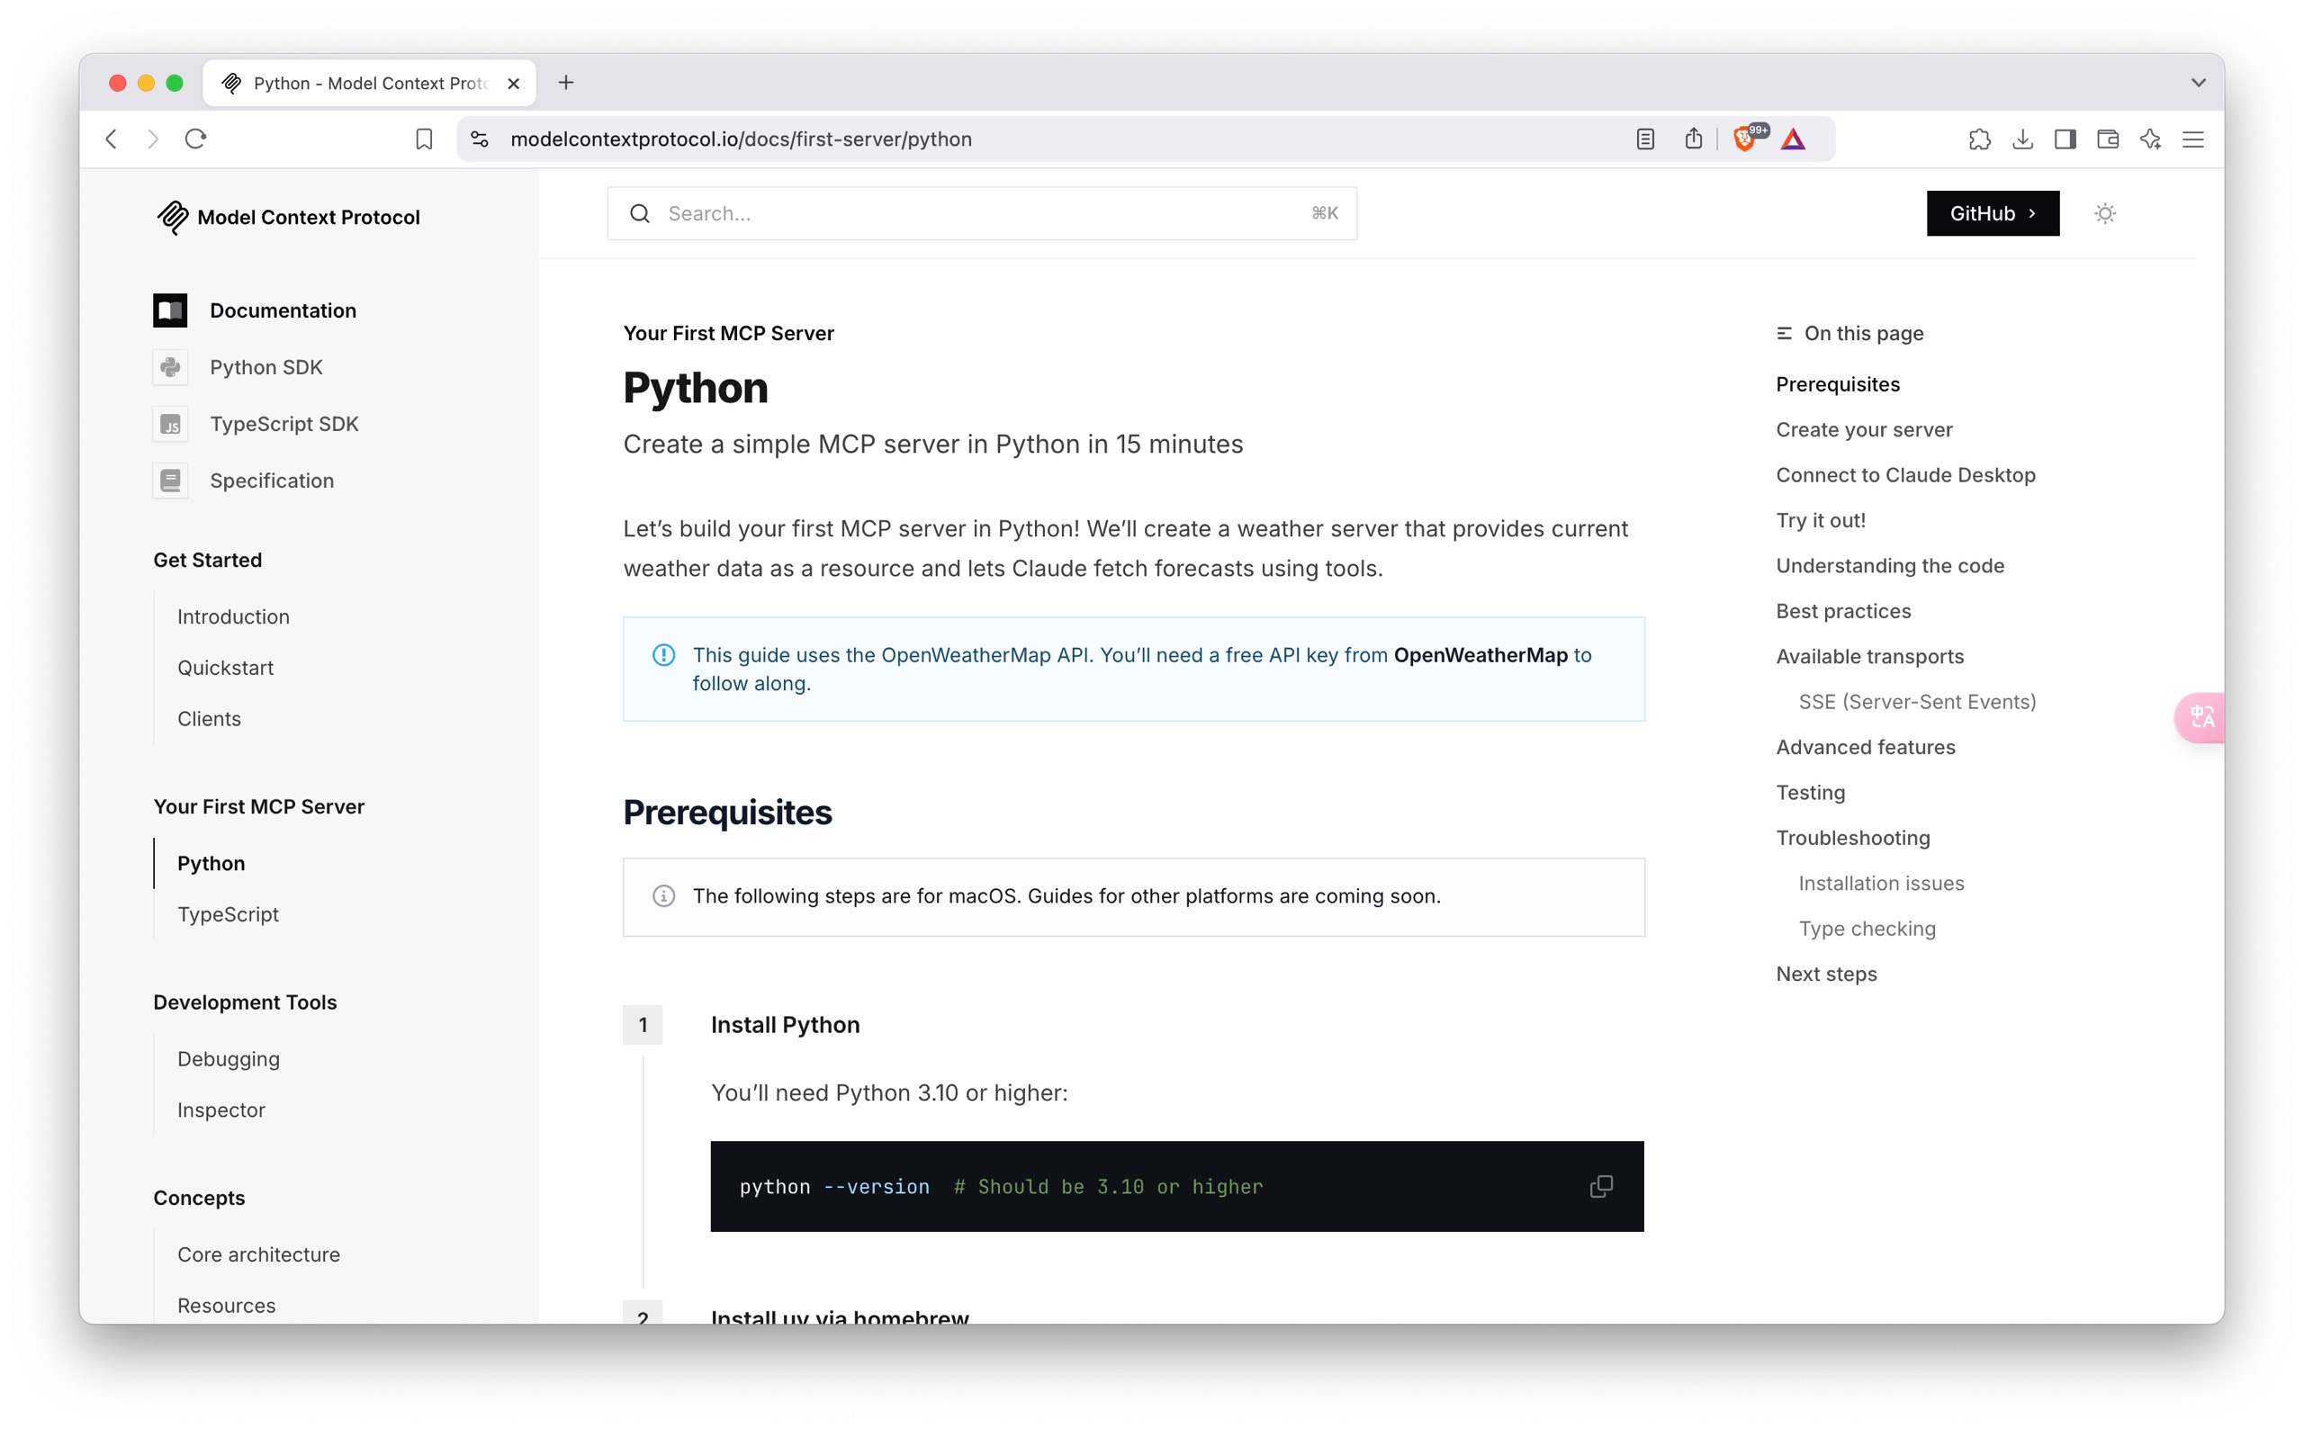Copy the python --version code snippet
The image size is (2304, 1429).
(x=1601, y=1186)
